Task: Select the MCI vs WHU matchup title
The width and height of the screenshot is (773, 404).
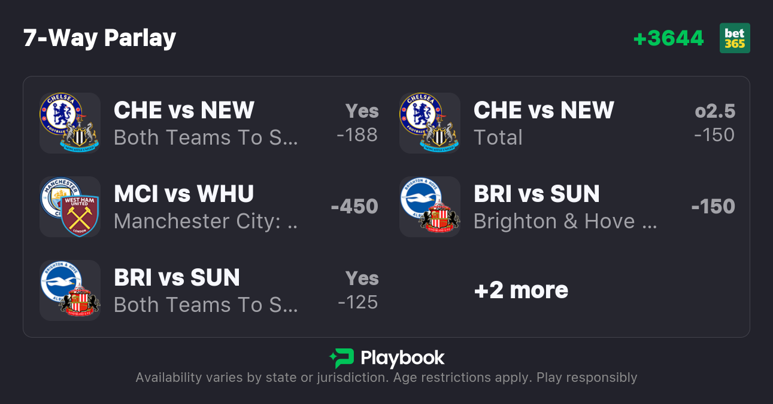Action: [184, 194]
